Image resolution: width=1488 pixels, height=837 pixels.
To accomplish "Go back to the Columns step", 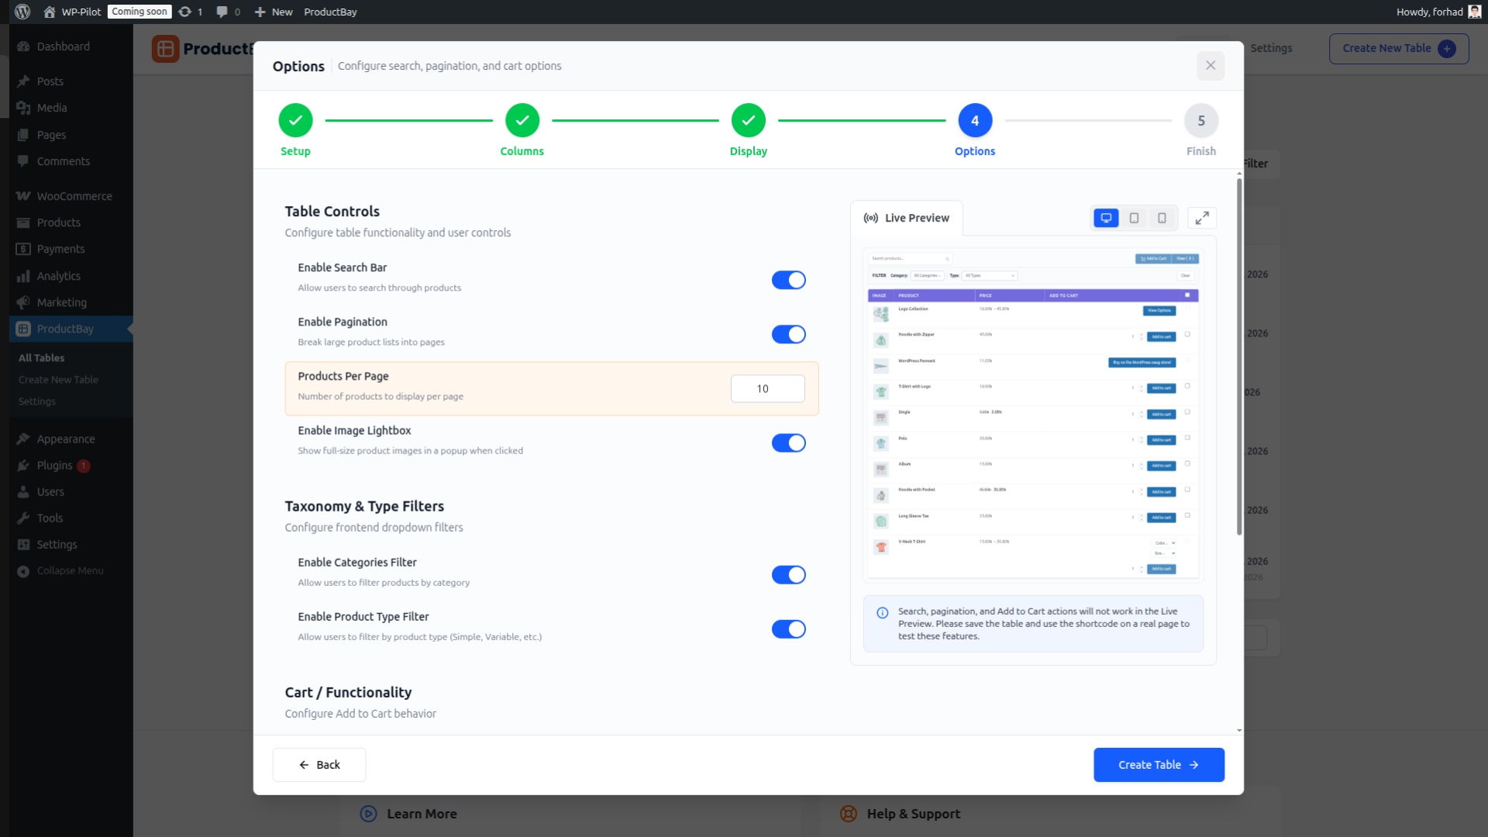I will coord(522,121).
